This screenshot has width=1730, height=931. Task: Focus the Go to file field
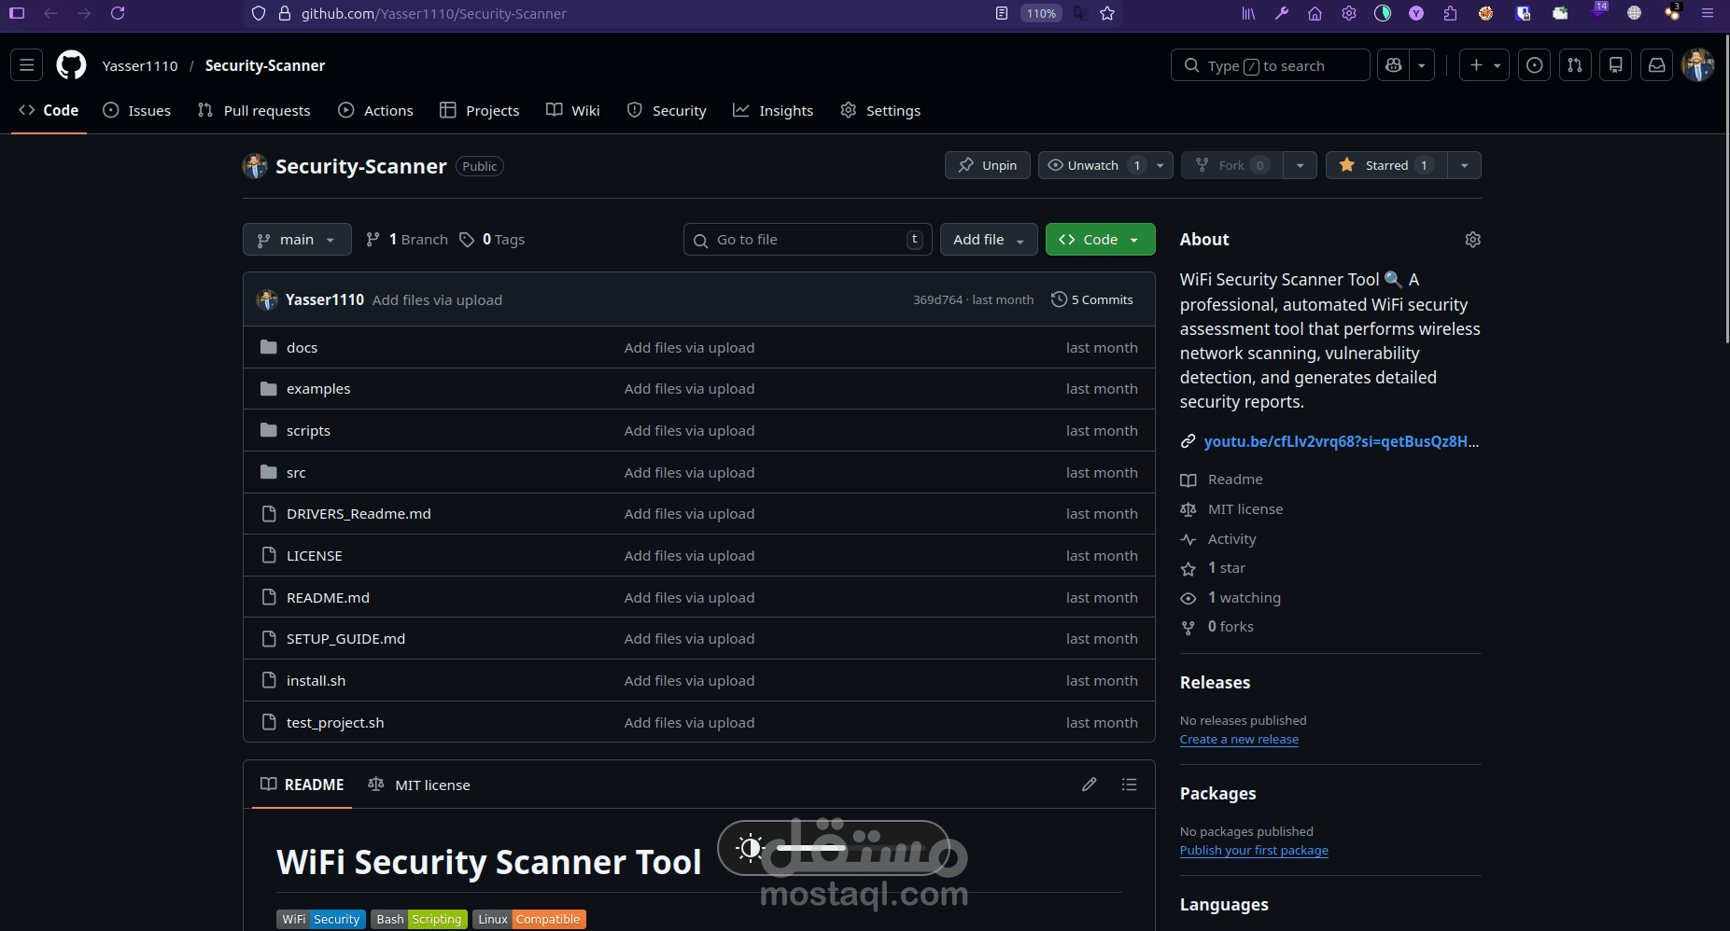pos(808,240)
